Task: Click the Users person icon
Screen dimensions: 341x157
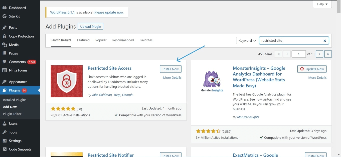Action: click(x=4, y=123)
